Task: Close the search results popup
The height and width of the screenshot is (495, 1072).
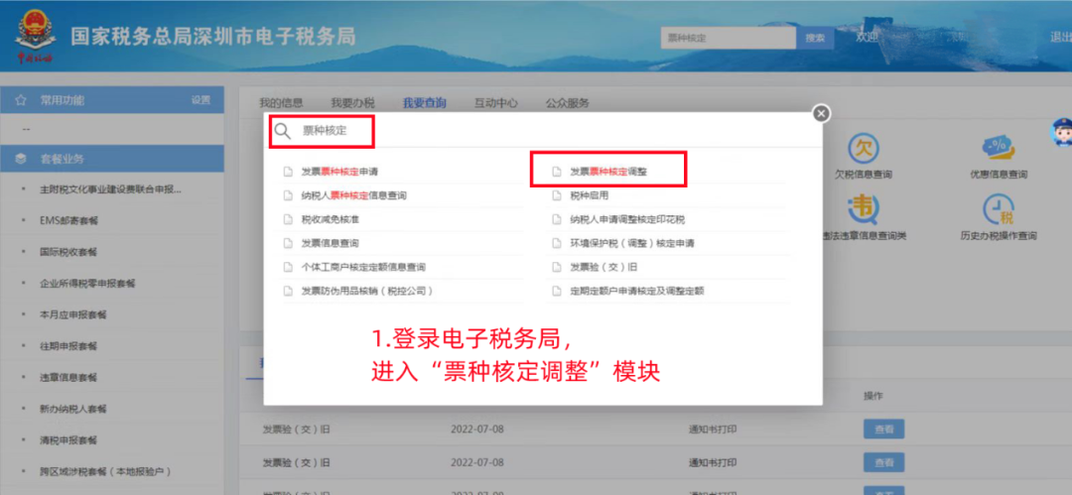Action: pos(822,113)
